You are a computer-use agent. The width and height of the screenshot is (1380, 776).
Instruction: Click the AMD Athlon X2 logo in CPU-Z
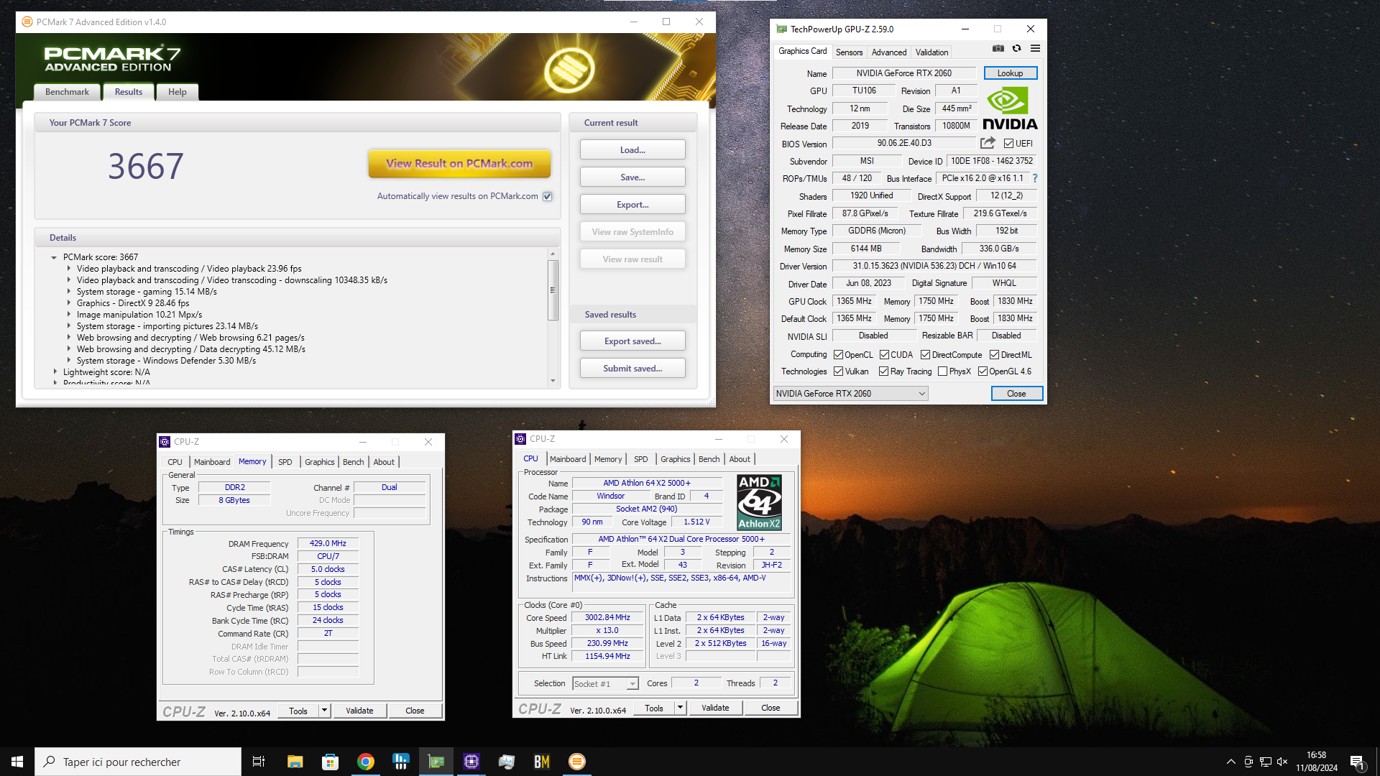pyautogui.click(x=759, y=502)
